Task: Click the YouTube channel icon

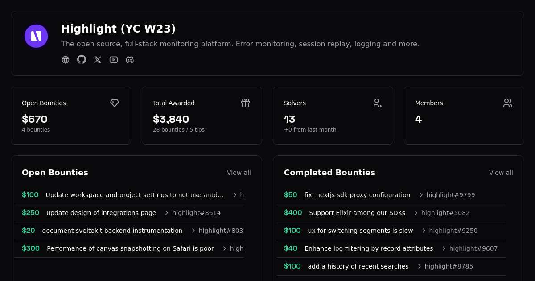Action: coord(114,59)
